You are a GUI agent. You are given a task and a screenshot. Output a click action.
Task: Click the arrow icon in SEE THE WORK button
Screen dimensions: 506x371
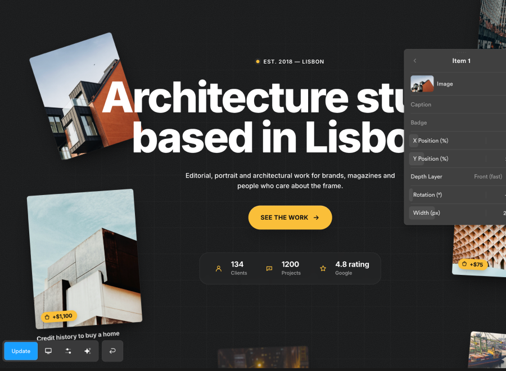point(316,218)
